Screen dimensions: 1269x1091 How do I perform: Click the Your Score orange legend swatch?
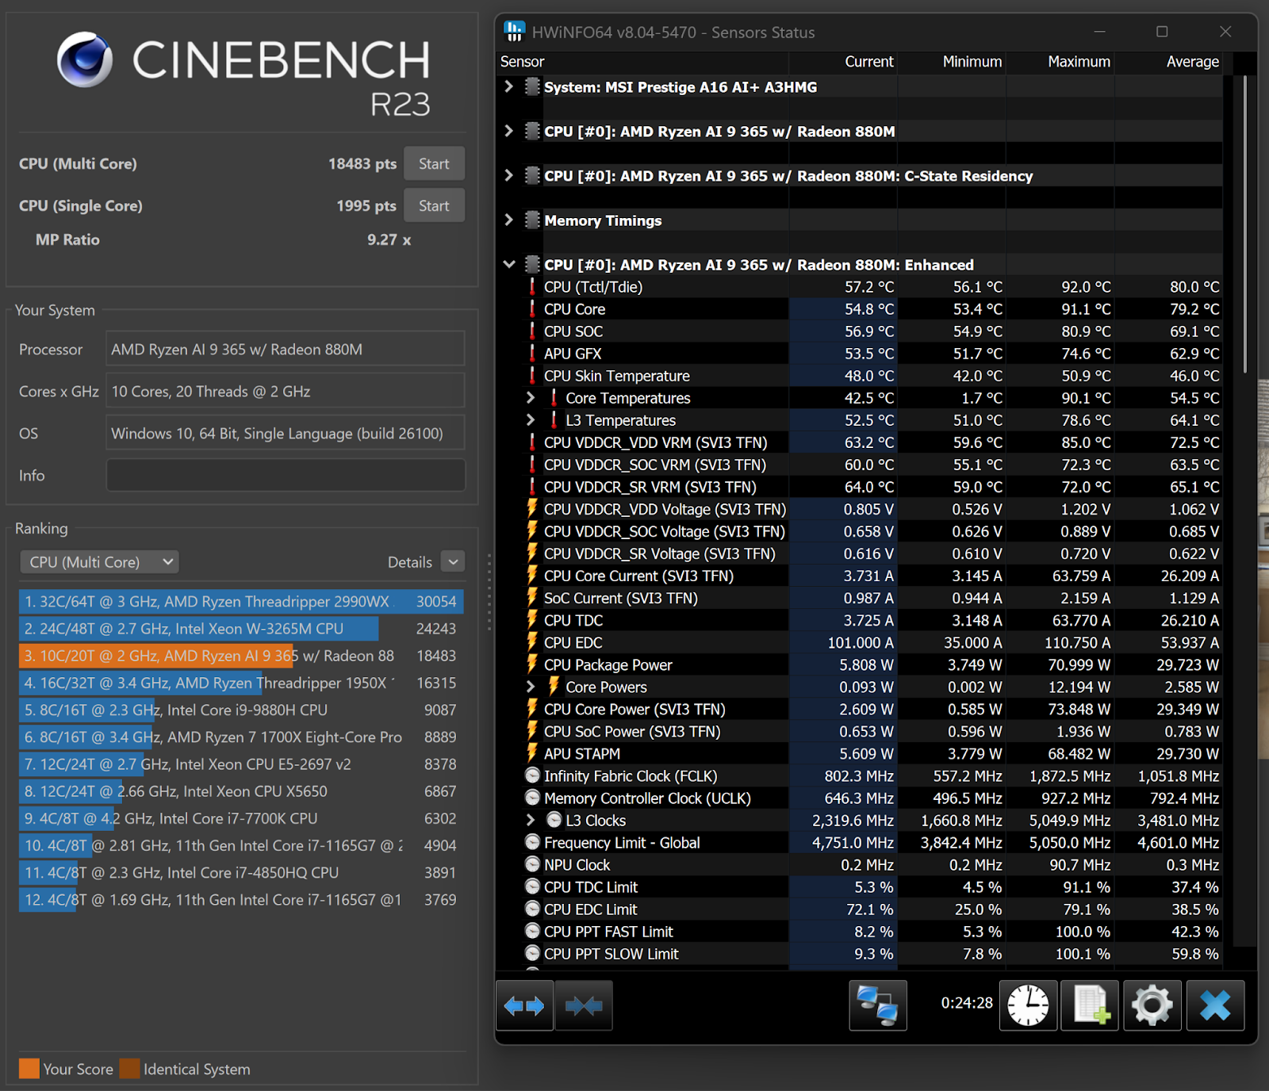(x=29, y=1069)
